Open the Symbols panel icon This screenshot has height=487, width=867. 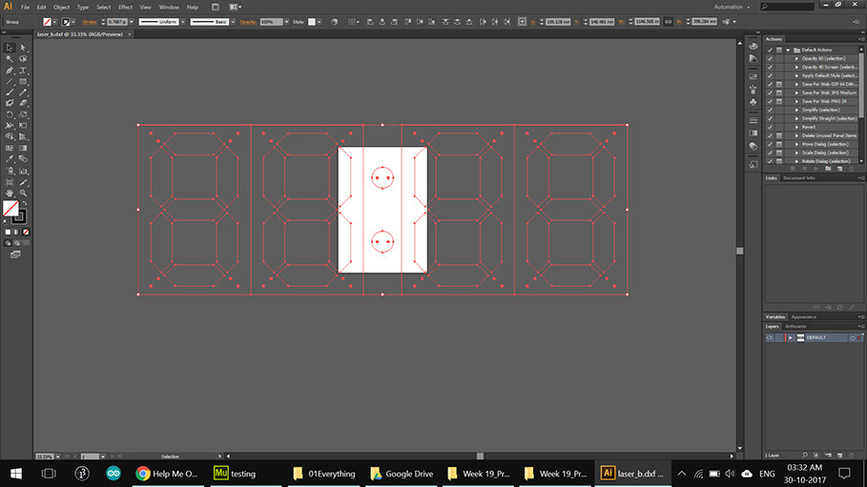pyautogui.click(x=753, y=102)
